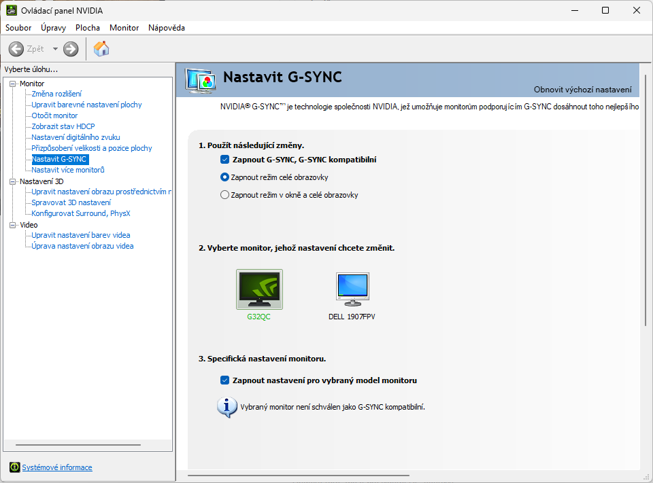Screen dimensions: 653x483
Task: Open the Monitor menu in menu bar
Action: (x=124, y=27)
